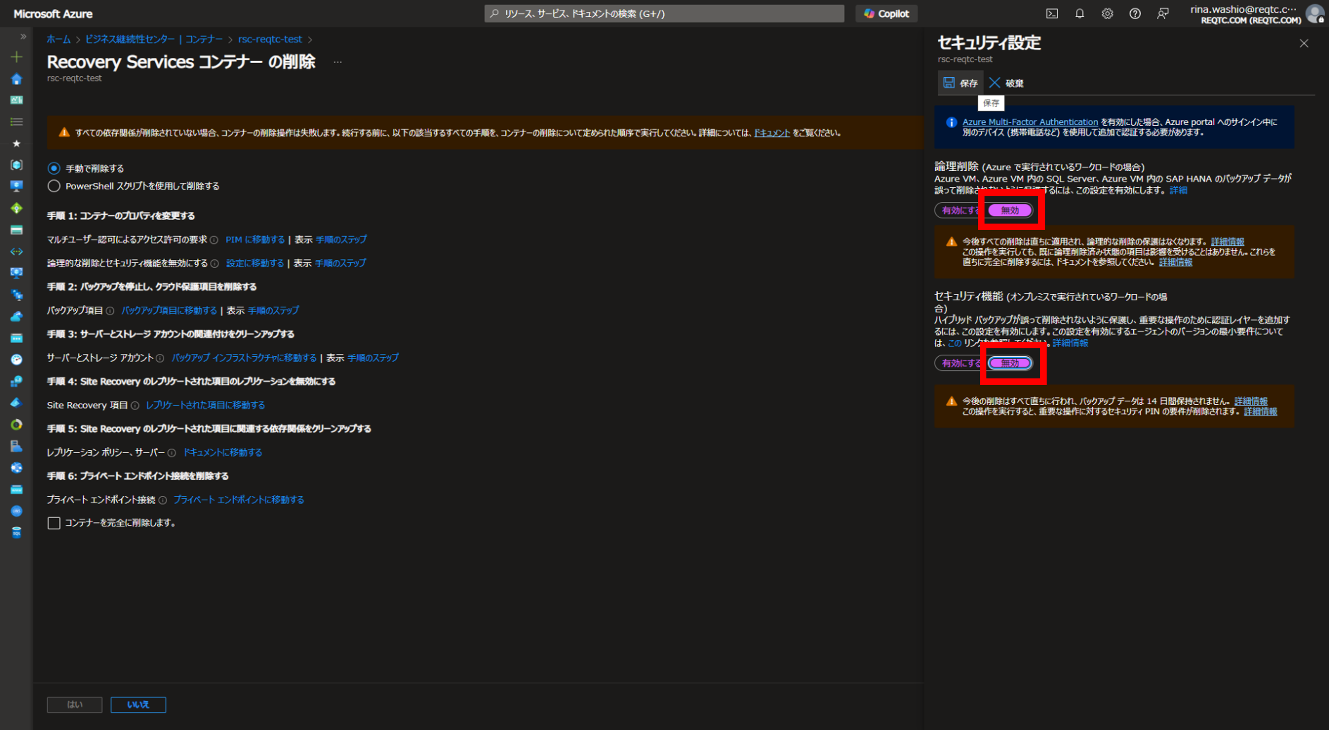Close the セキュリティ設定 panel
Image resolution: width=1329 pixels, height=730 pixels.
click(1304, 43)
